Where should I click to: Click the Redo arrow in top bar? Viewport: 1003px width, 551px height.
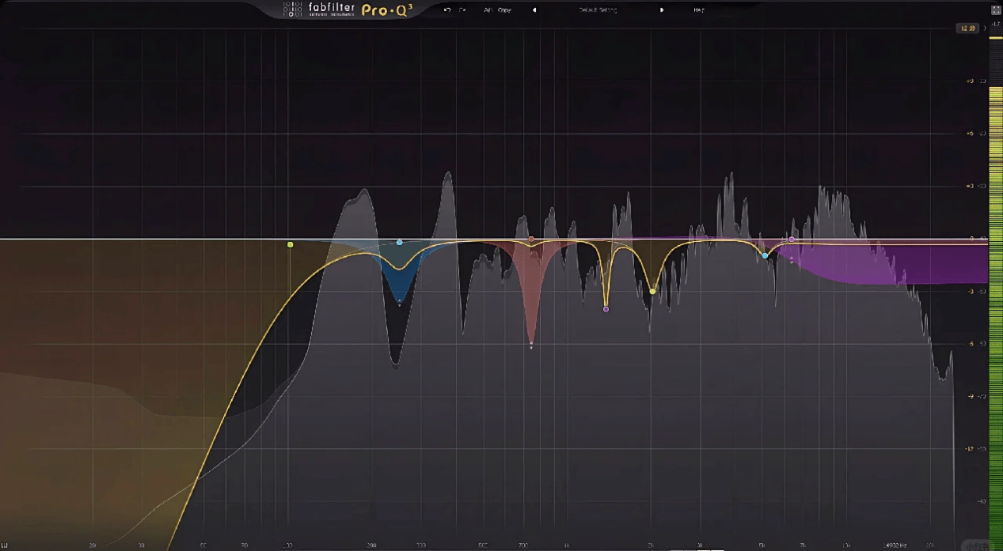coord(462,10)
